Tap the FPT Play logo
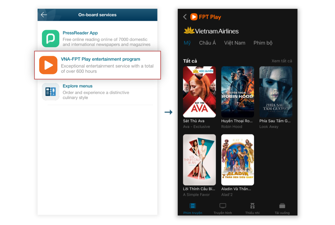Viewport: 335px width, 225px height. [x=206, y=17]
